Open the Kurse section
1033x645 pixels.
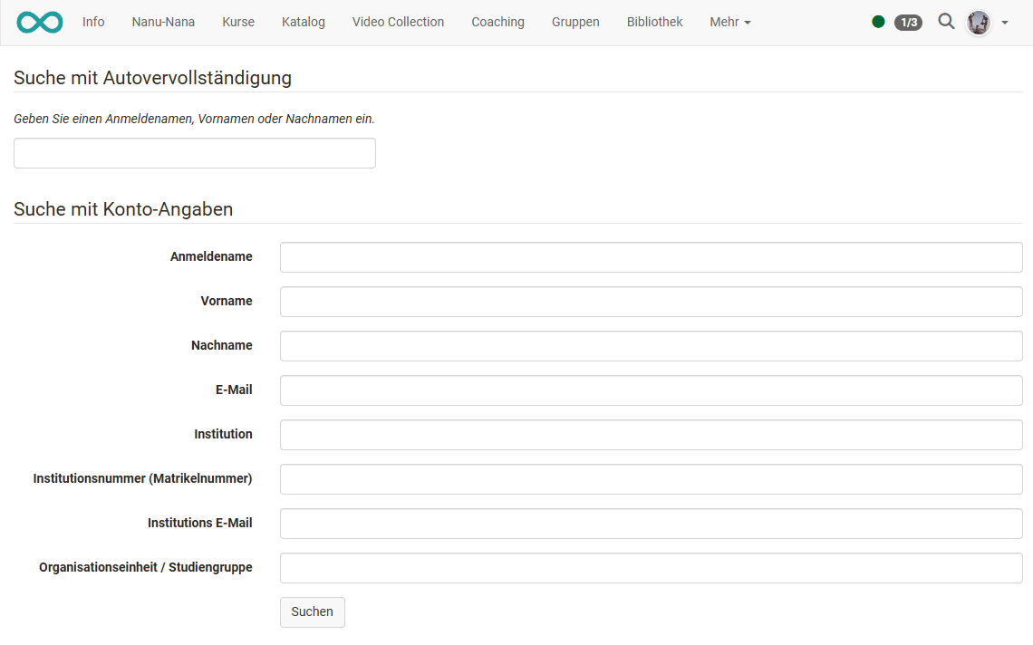point(238,22)
